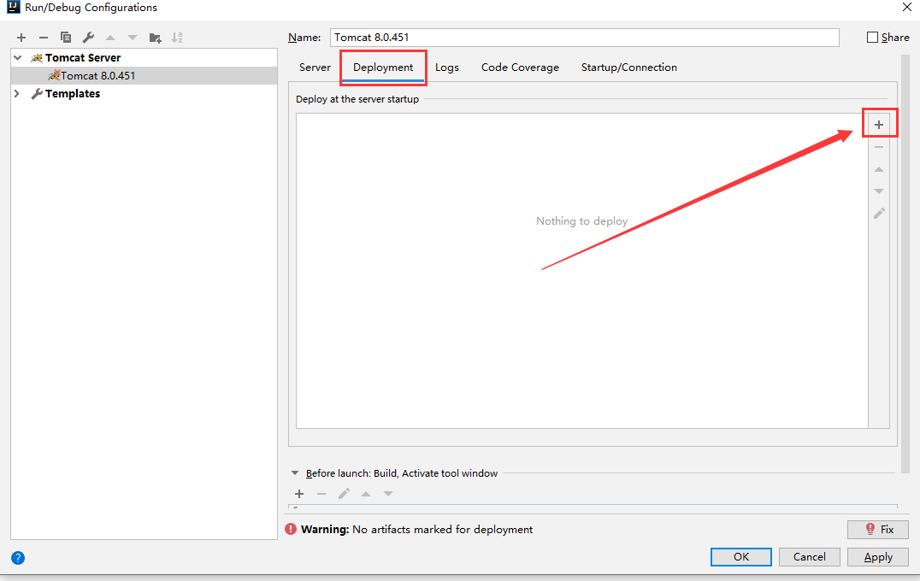Viewport: 920px width, 581px height.
Task: Remove selected configuration with minus icon
Action: (x=44, y=38)
